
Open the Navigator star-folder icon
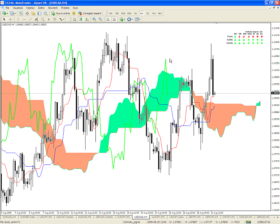coord(33,13)
